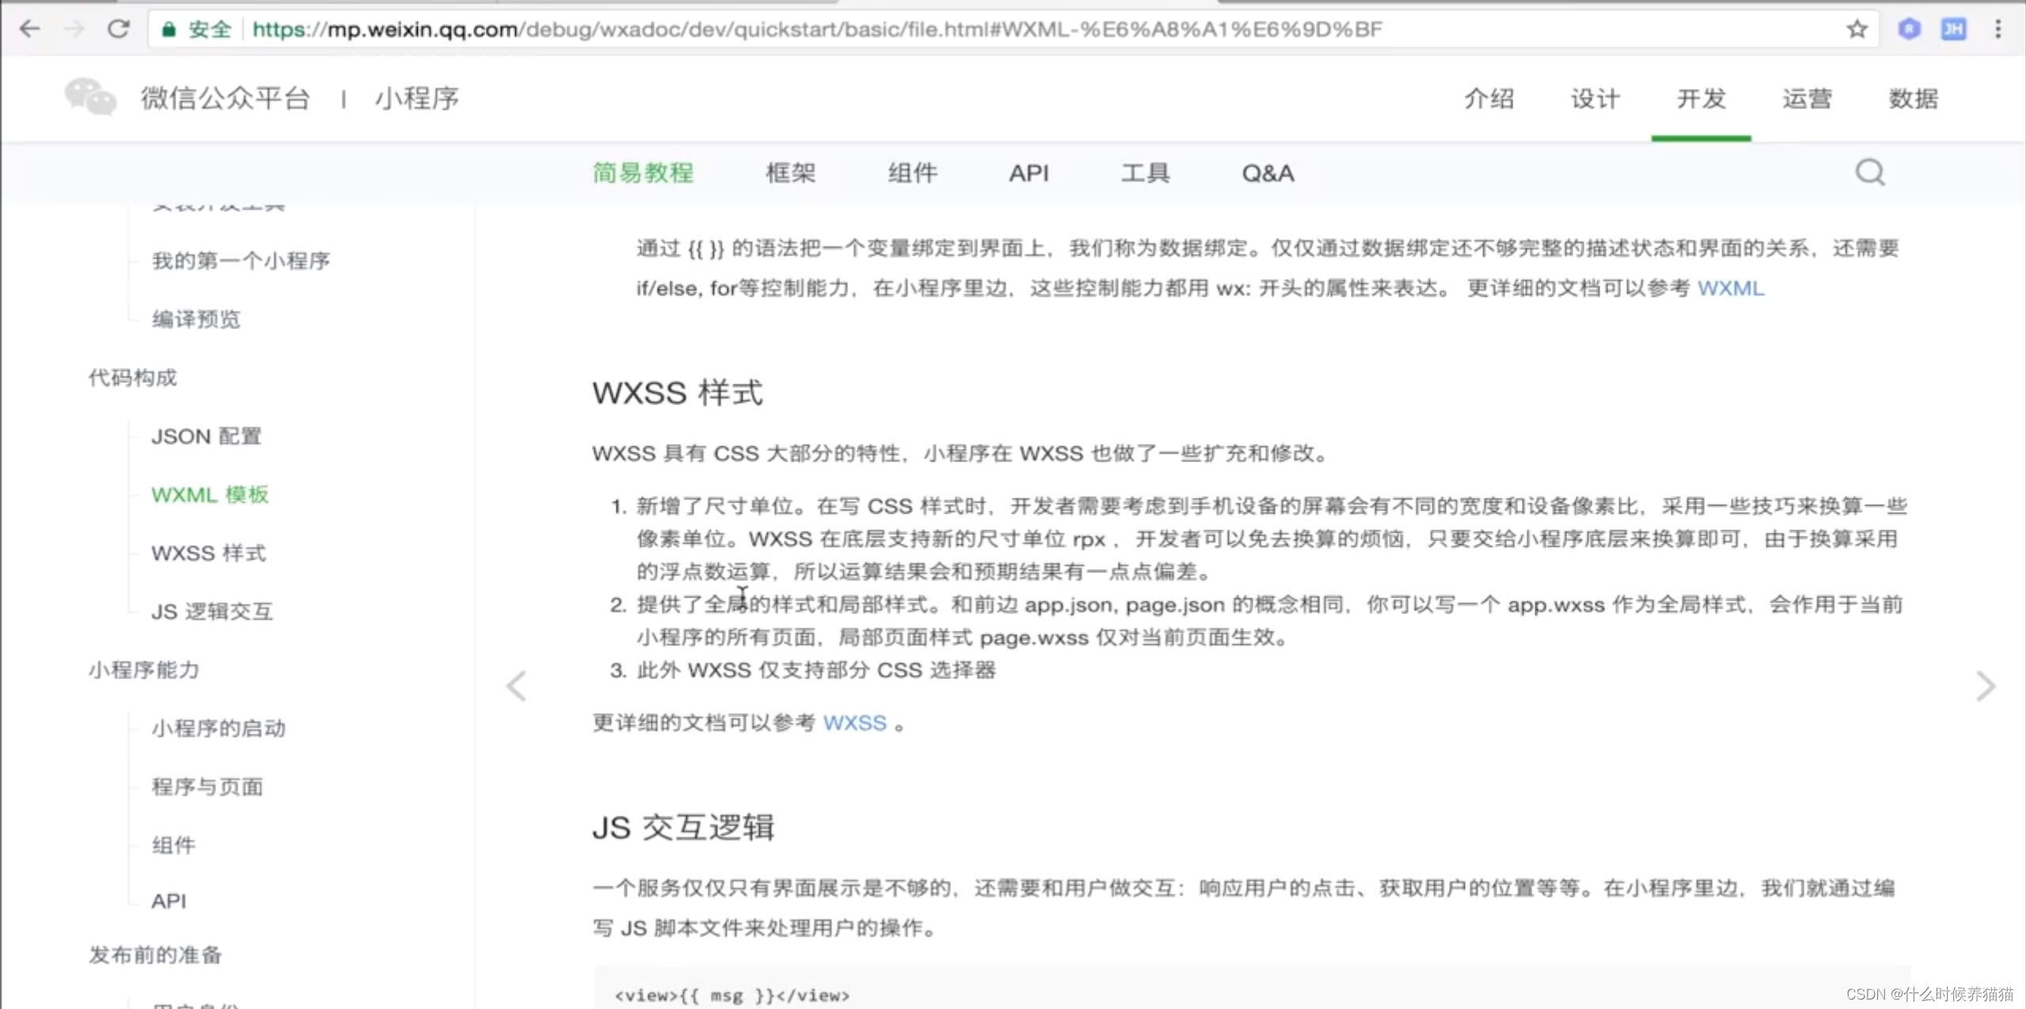Click the green secure lock icon
Screen dimensions: 2026x1009
click(x=168, y=30)
